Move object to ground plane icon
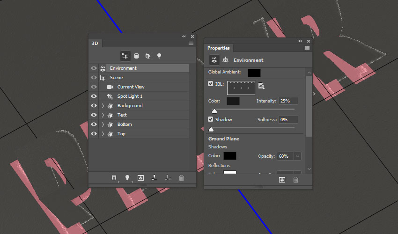398x234 pixels. click(154, 178)
